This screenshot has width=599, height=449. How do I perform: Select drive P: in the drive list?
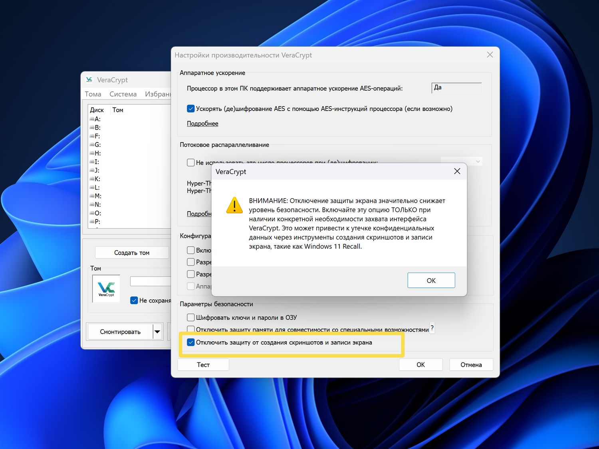tap(95, 222)
